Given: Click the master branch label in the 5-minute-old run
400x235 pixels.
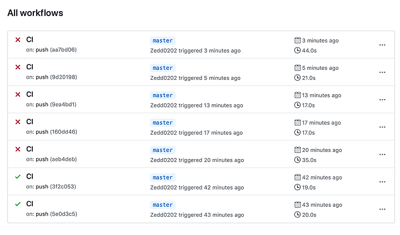Looking at the screenshot, I should pos(162,68).
